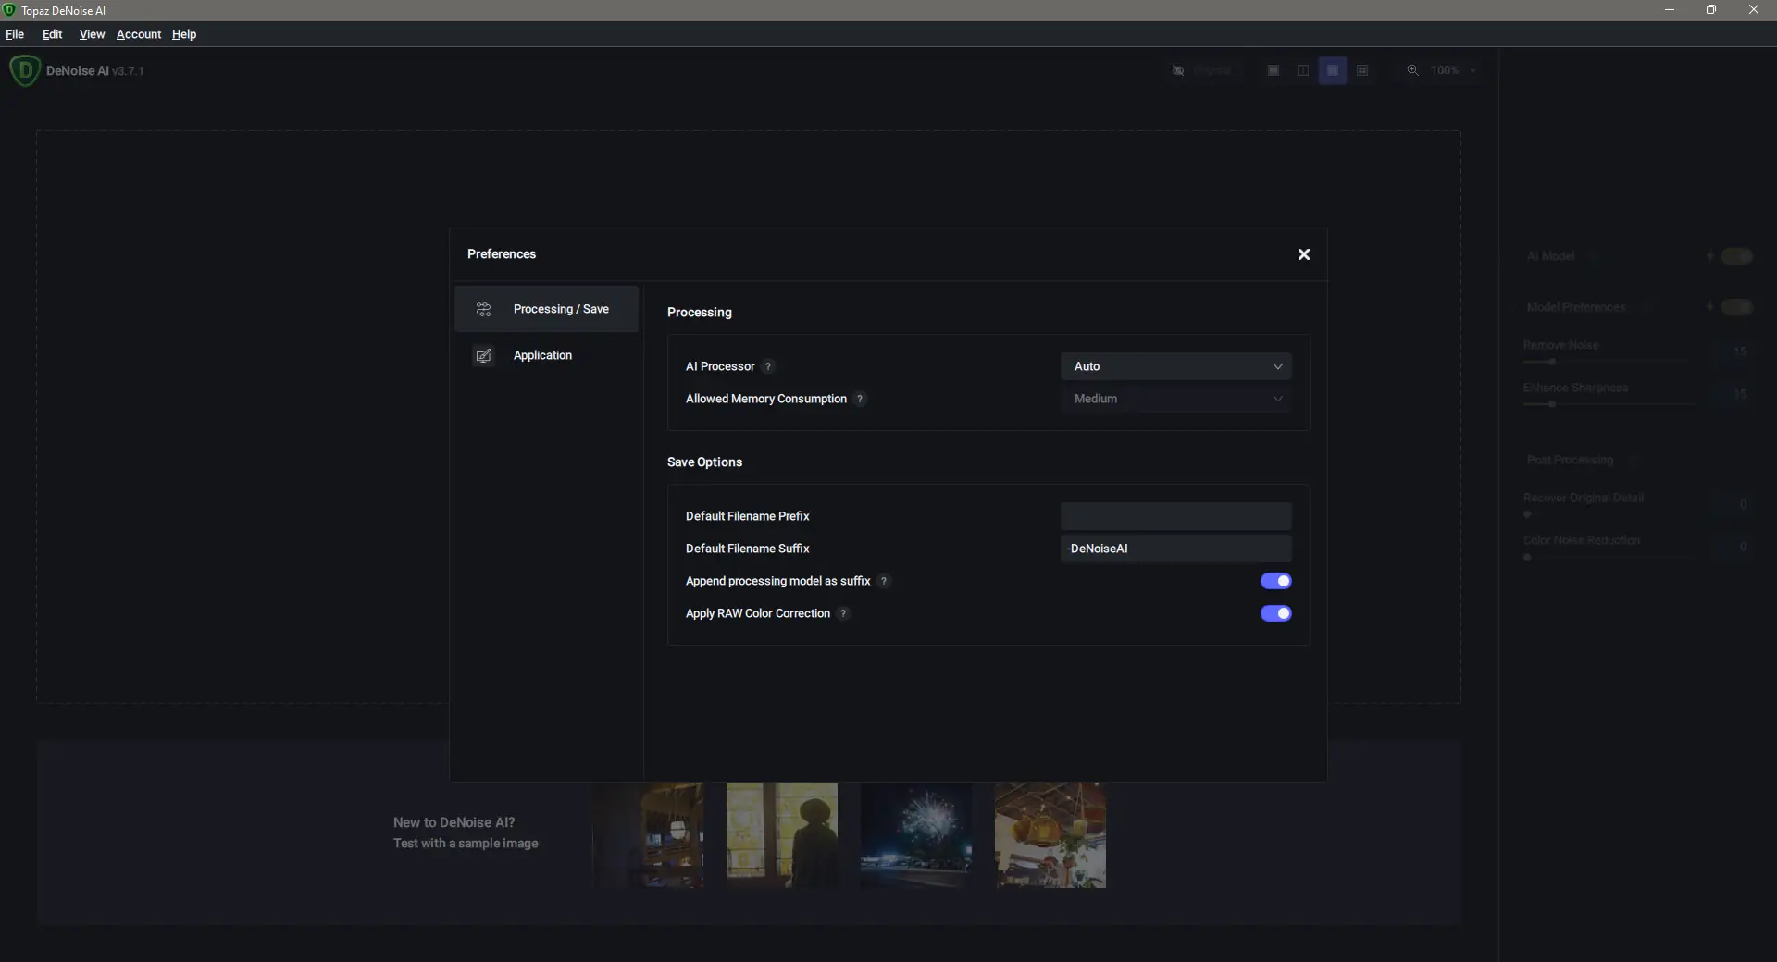Open the 100% zoom level dropdown
1777x962 pixels.
coord(1443,70)
